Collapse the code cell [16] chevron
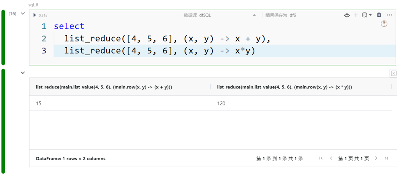397x184 pixels. point(23,14)
